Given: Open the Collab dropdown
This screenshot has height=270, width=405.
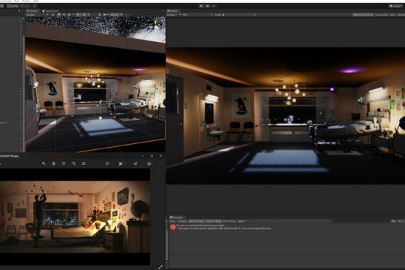Looking at the screenshot, I should (x=396, y=6).
